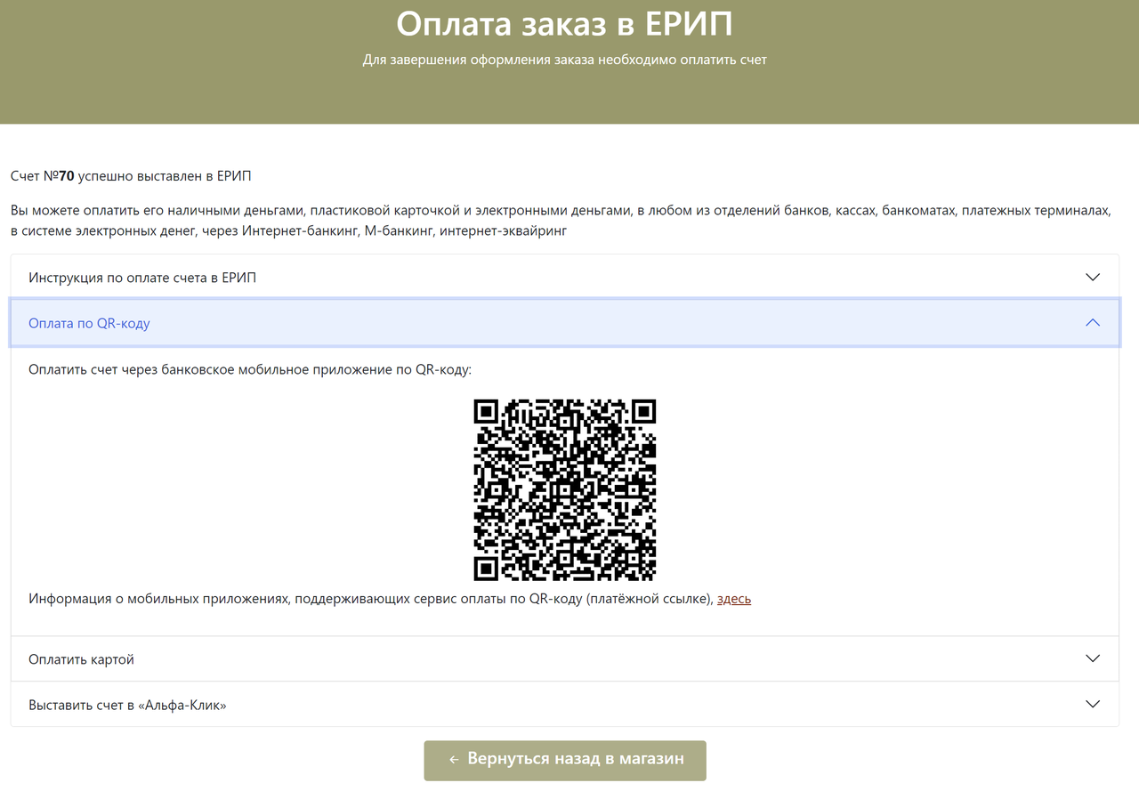Collapse the 'Оплата по QR-коду' section
Image resolution: width=1139 pixels, height=791 pixels.
(564, 323)
